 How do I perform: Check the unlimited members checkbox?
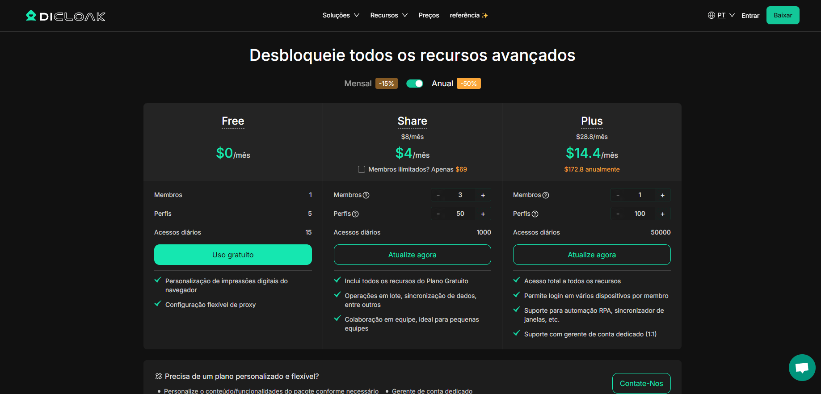(x=362, y=169)
